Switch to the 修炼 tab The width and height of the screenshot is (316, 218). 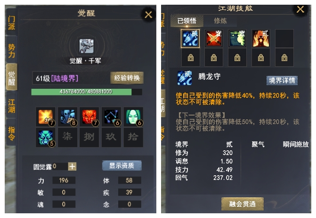click(220, 21)
